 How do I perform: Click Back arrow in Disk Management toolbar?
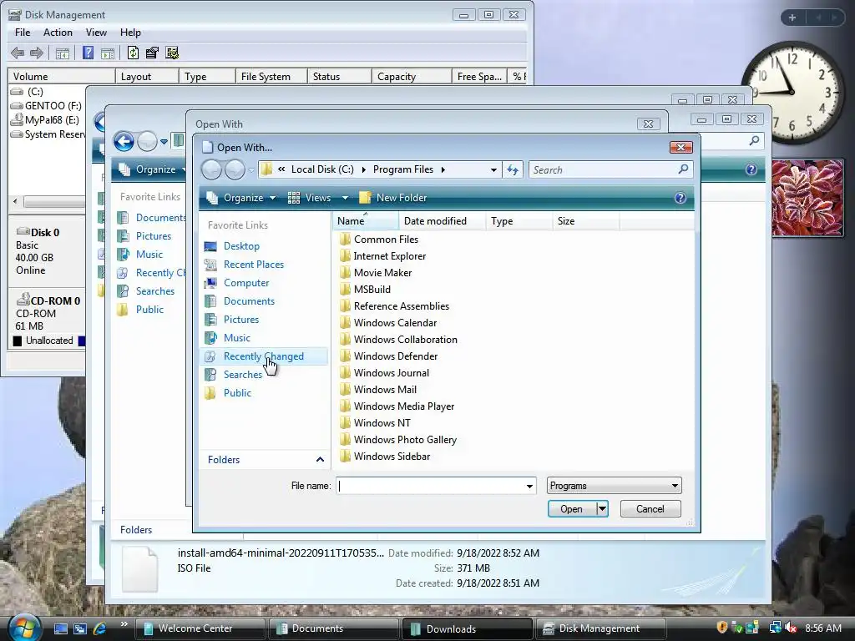[18, 53]
